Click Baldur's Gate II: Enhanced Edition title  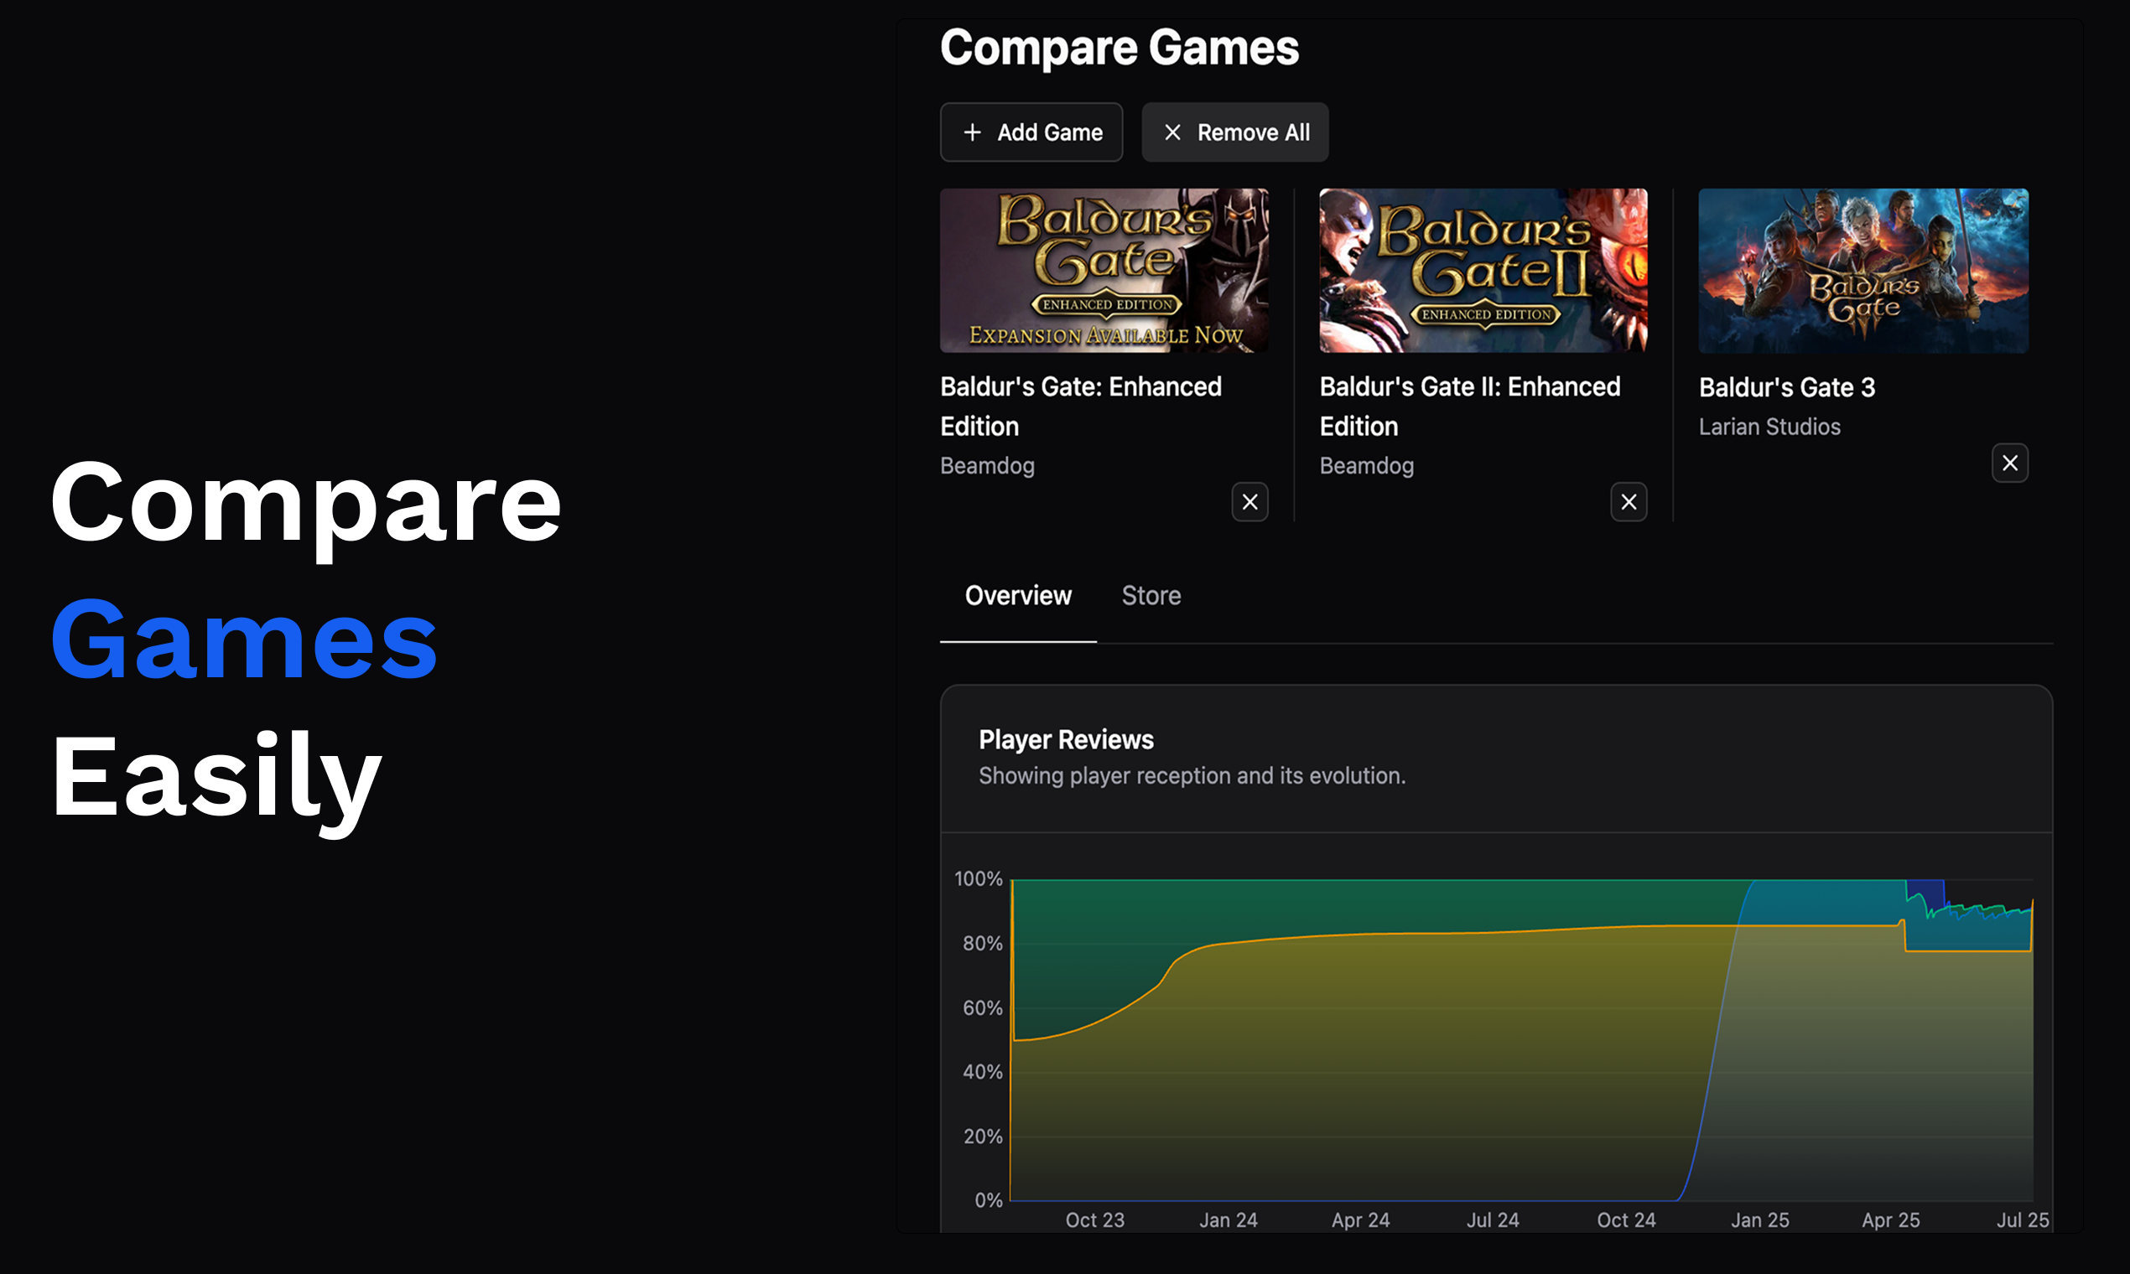[x=1469, y=406]
